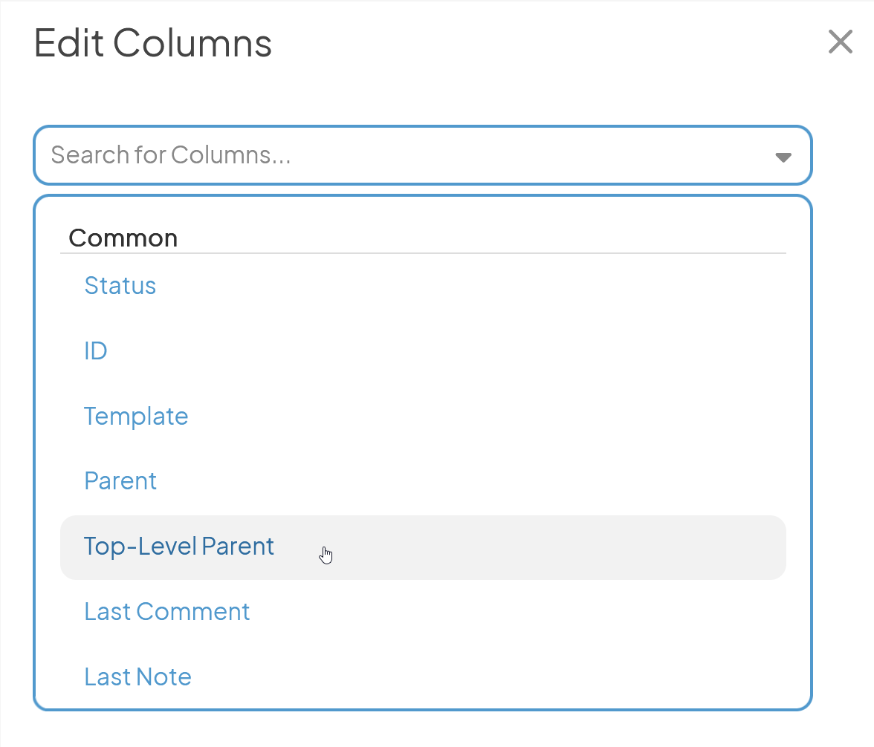Image resolution: width=874 pixels, height=747 pixels.
Task: Choose the highlighted Top-Level Parent option
Action: [422, 547]
